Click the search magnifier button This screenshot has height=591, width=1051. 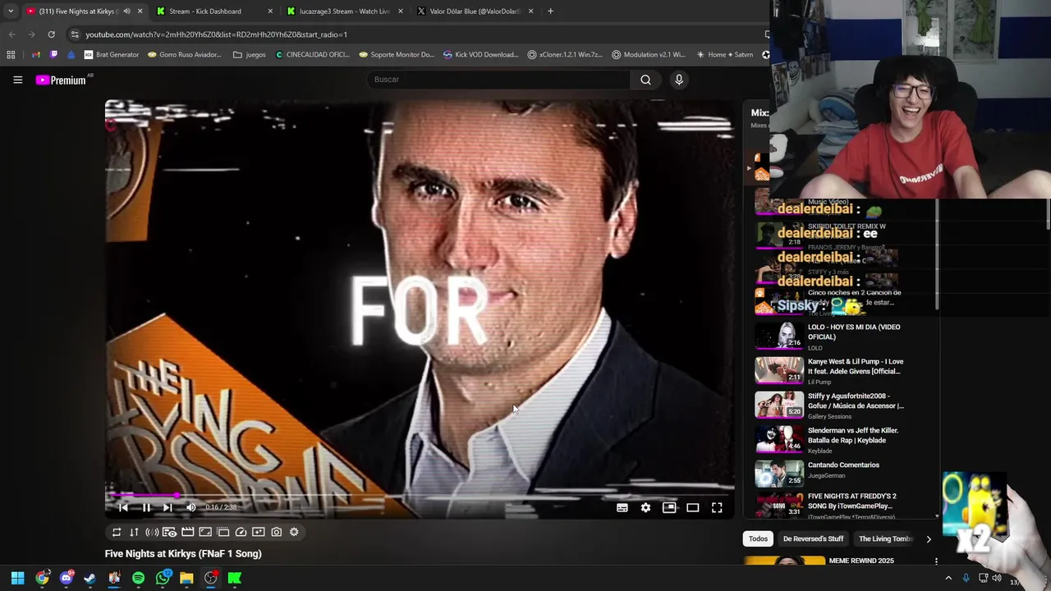[x=645, y=80]
